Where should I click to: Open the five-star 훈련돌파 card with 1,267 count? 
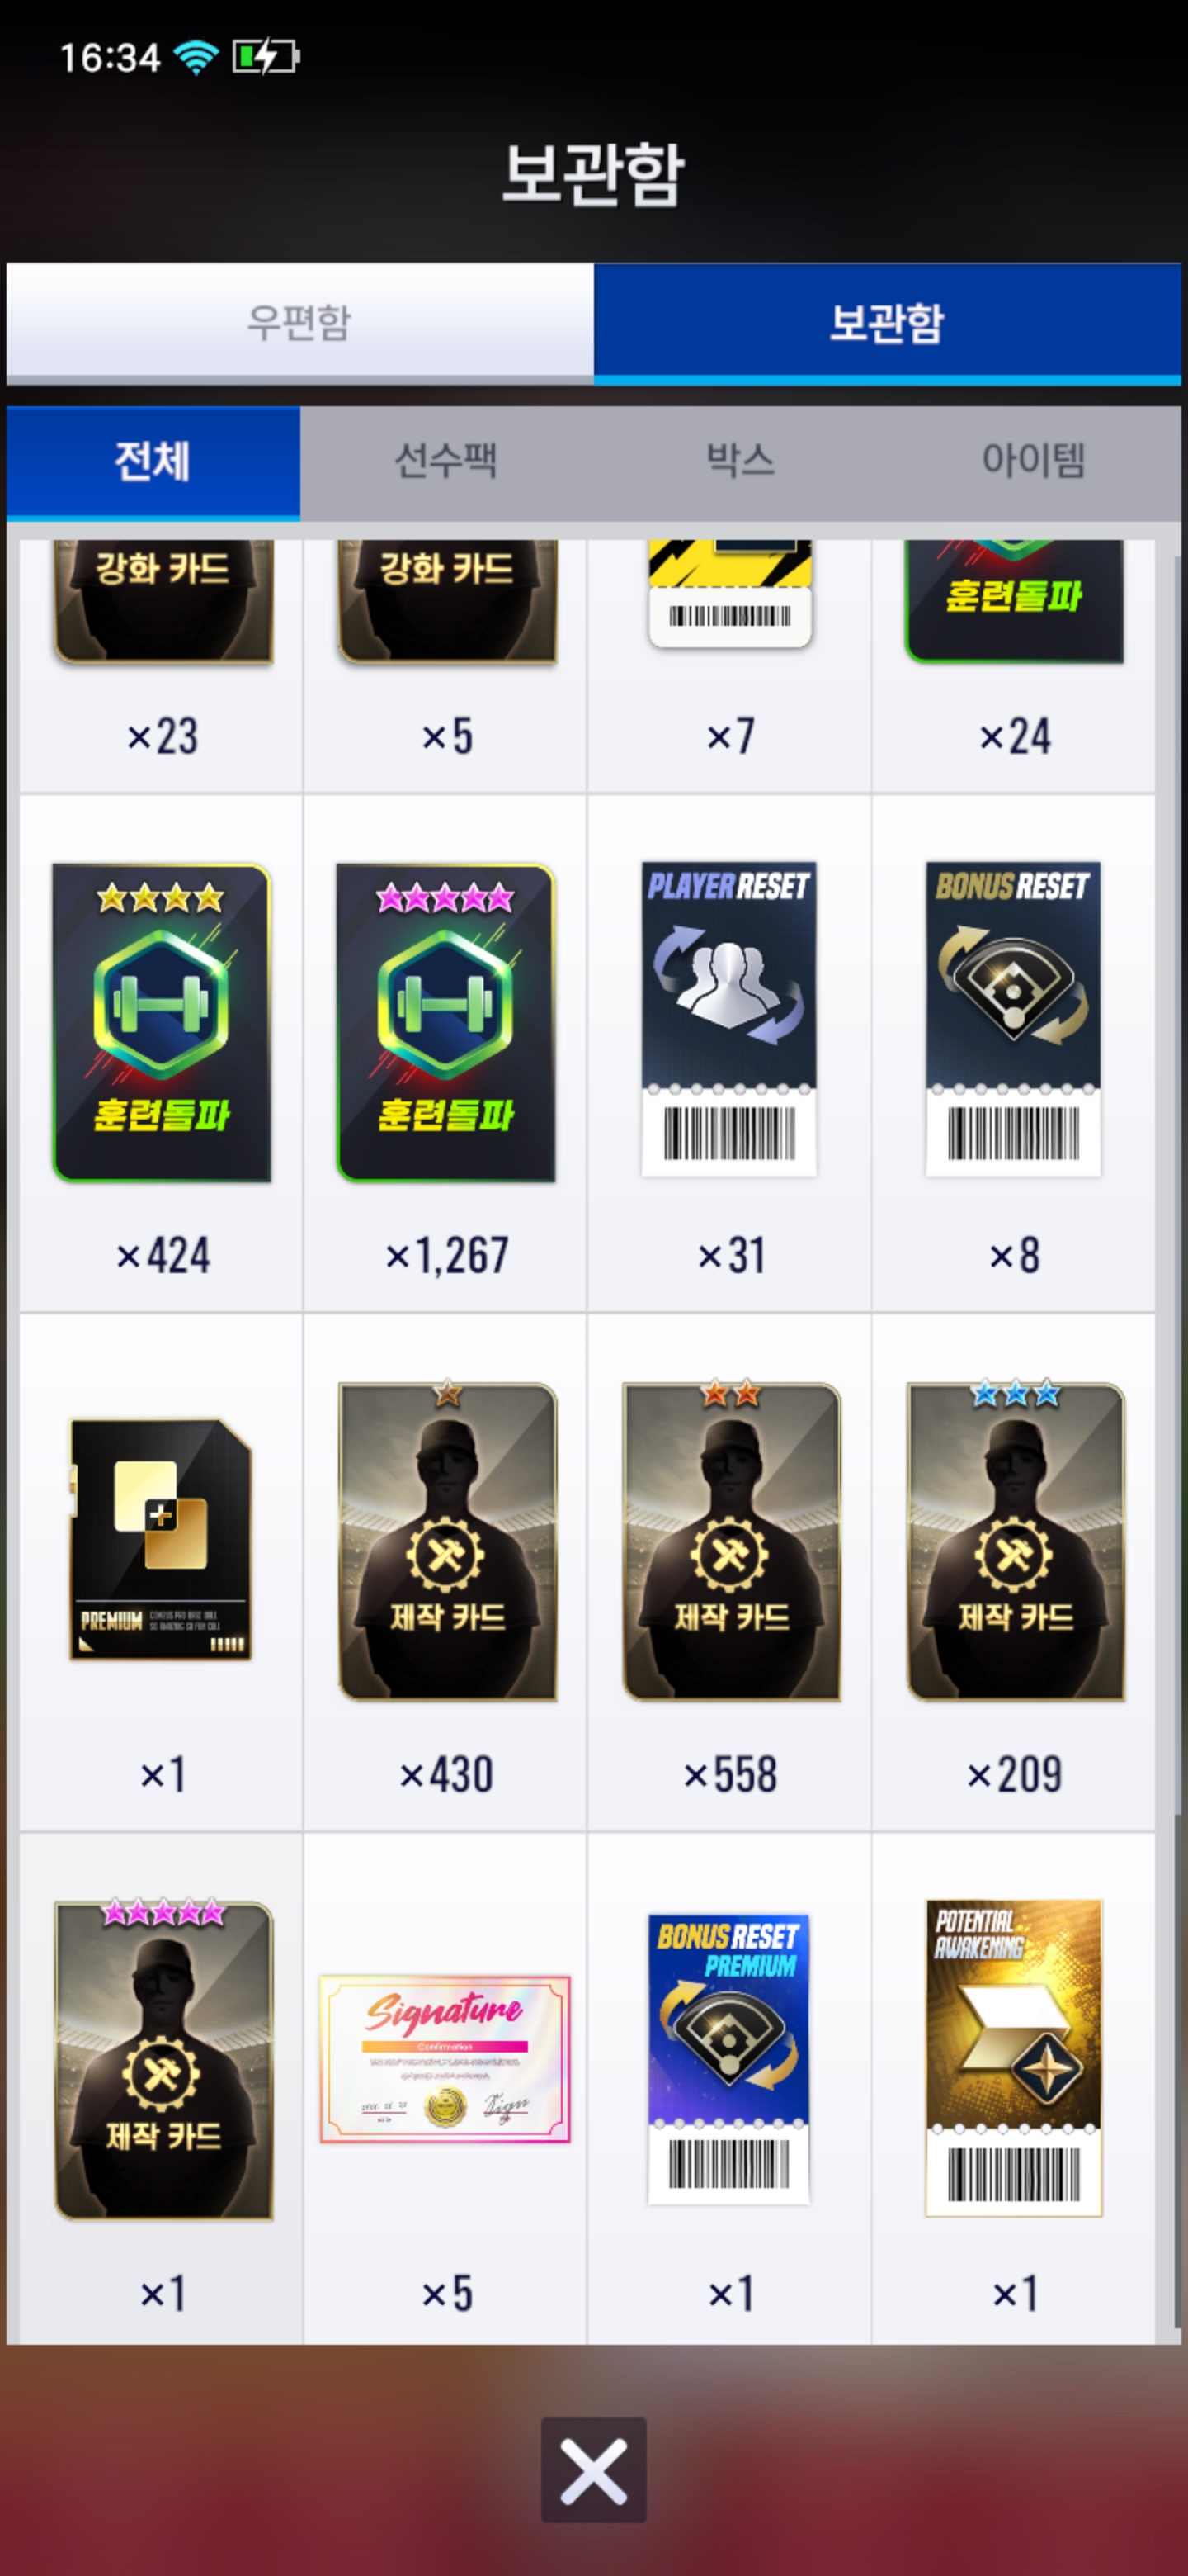445,1023
